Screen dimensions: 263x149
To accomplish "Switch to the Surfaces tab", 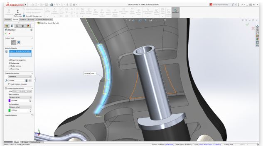I will coord(23,19).
